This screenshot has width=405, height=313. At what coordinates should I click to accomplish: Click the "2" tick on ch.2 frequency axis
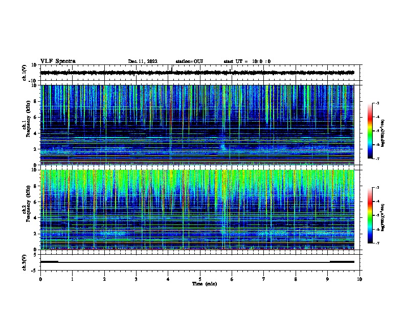click(x=36, y=234)
